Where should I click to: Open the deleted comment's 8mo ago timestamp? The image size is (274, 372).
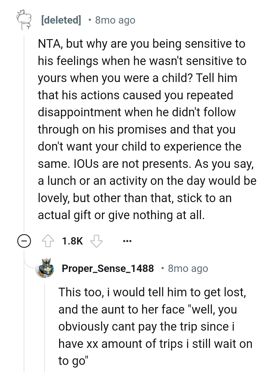pyautogui.click(x=115, y=20)
